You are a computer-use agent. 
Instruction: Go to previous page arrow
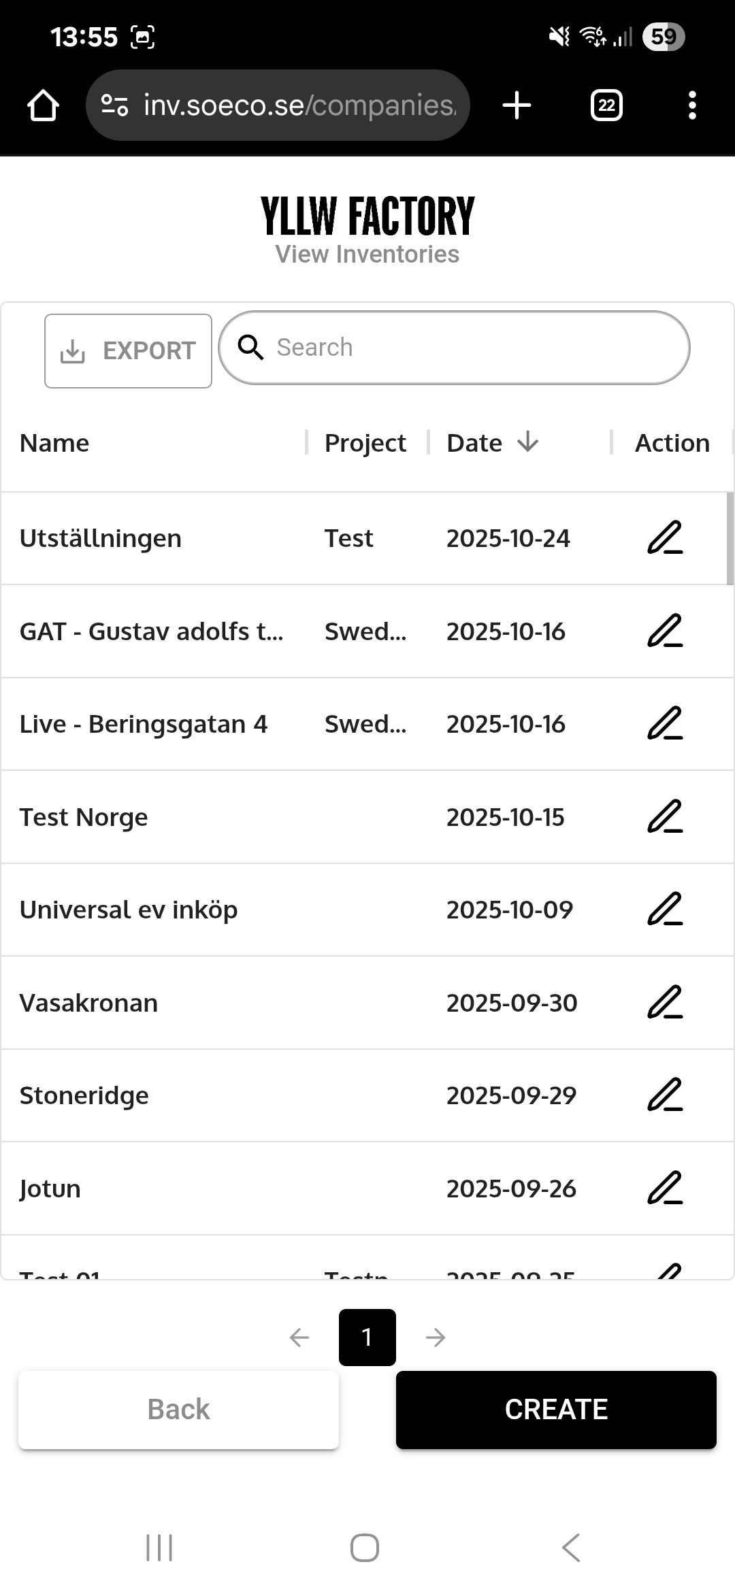[x=299, y=1338]
